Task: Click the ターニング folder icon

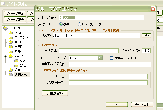Action: click(11, 37)
